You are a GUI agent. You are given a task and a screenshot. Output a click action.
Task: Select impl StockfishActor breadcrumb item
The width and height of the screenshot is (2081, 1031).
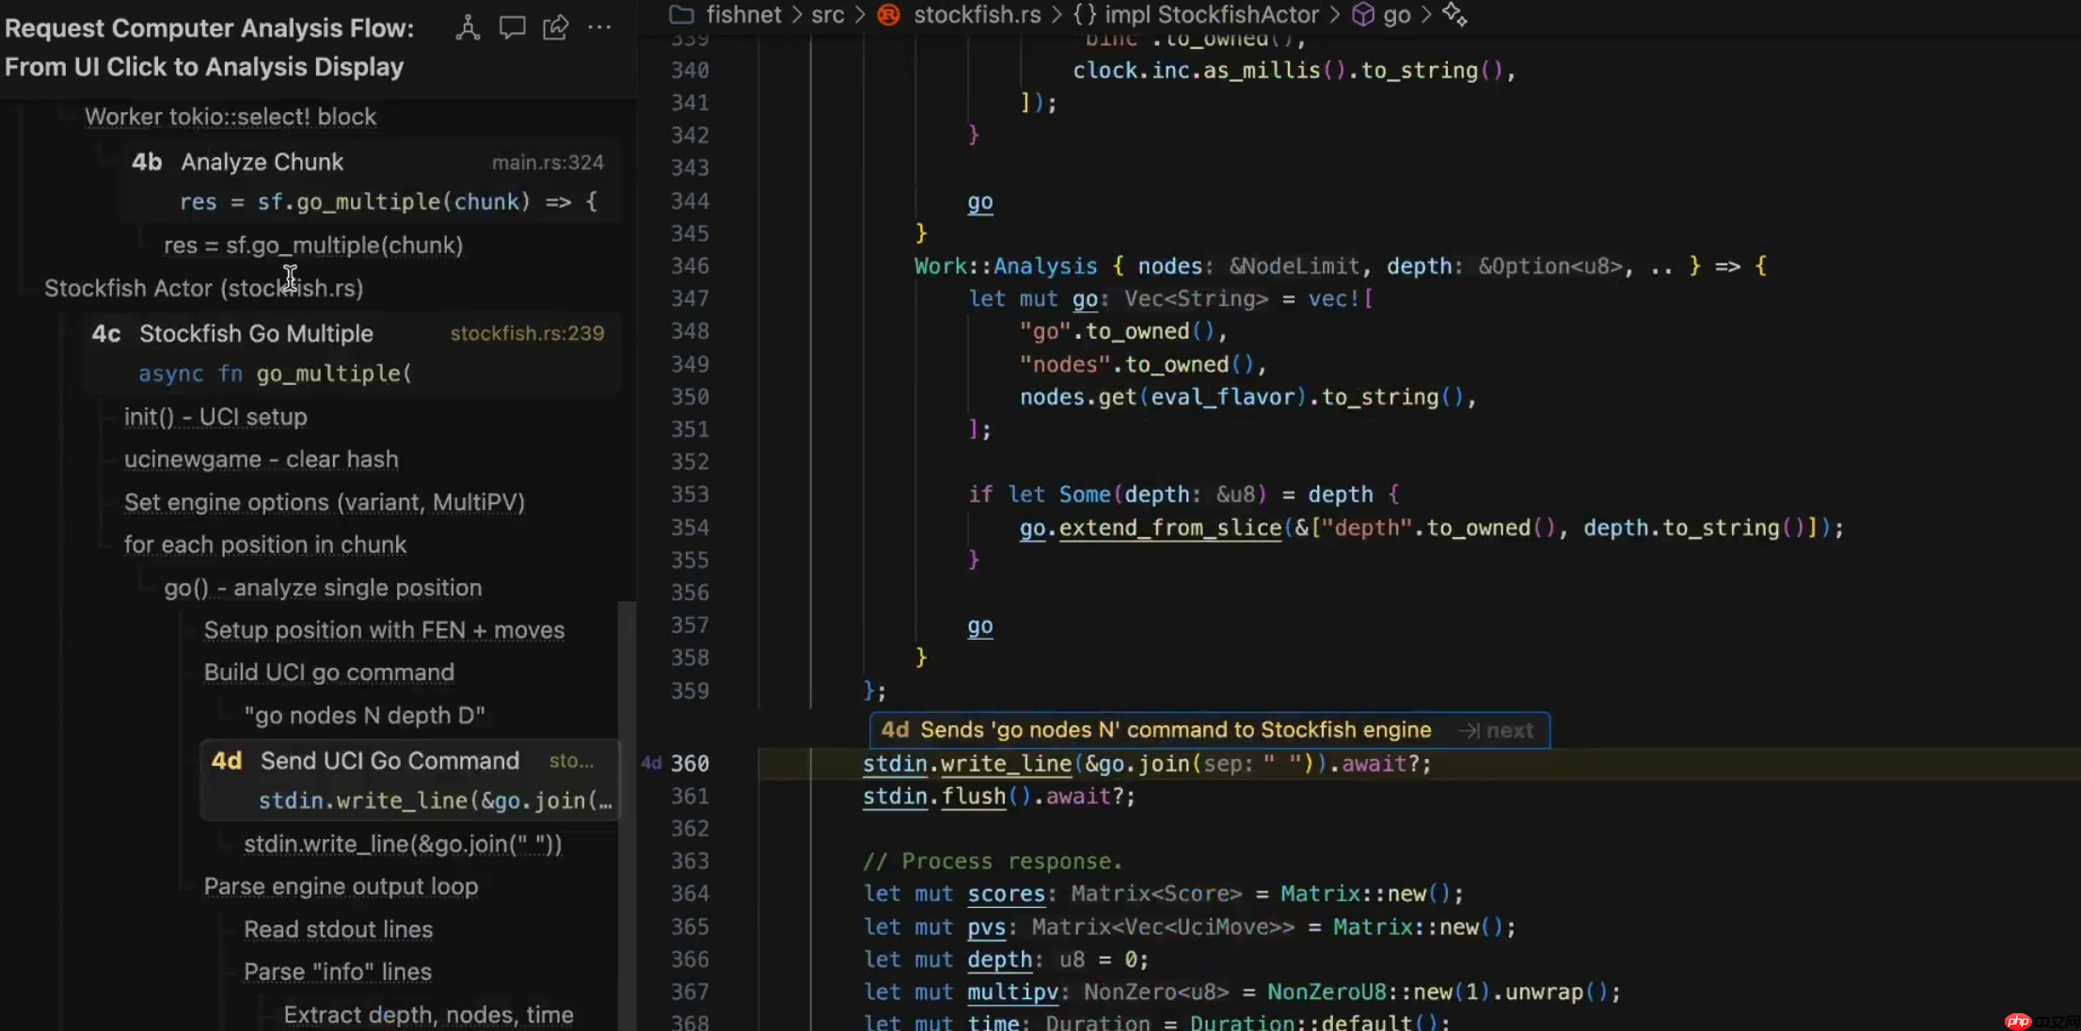click(1211, 14)
